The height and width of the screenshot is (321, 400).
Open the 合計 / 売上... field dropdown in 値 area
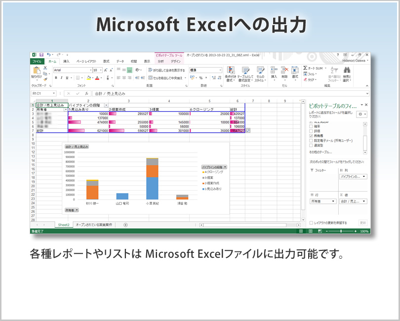[364, 201]
